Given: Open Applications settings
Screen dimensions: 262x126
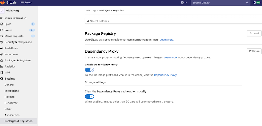Looking at the screenshot, I should point(12,115).
